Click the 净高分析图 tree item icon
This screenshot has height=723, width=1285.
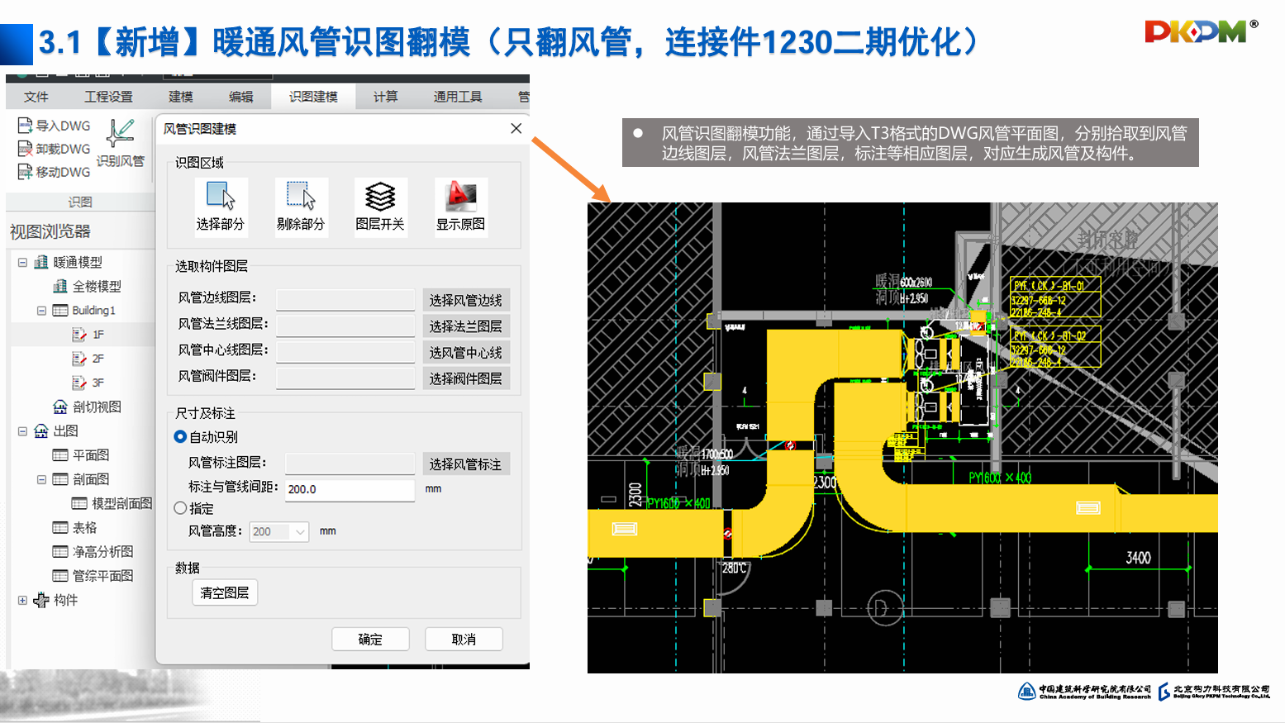click(x=60, y=551)
